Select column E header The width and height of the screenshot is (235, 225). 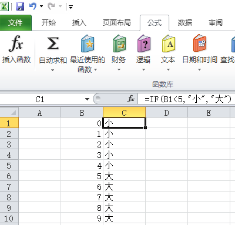click(209, 113)
